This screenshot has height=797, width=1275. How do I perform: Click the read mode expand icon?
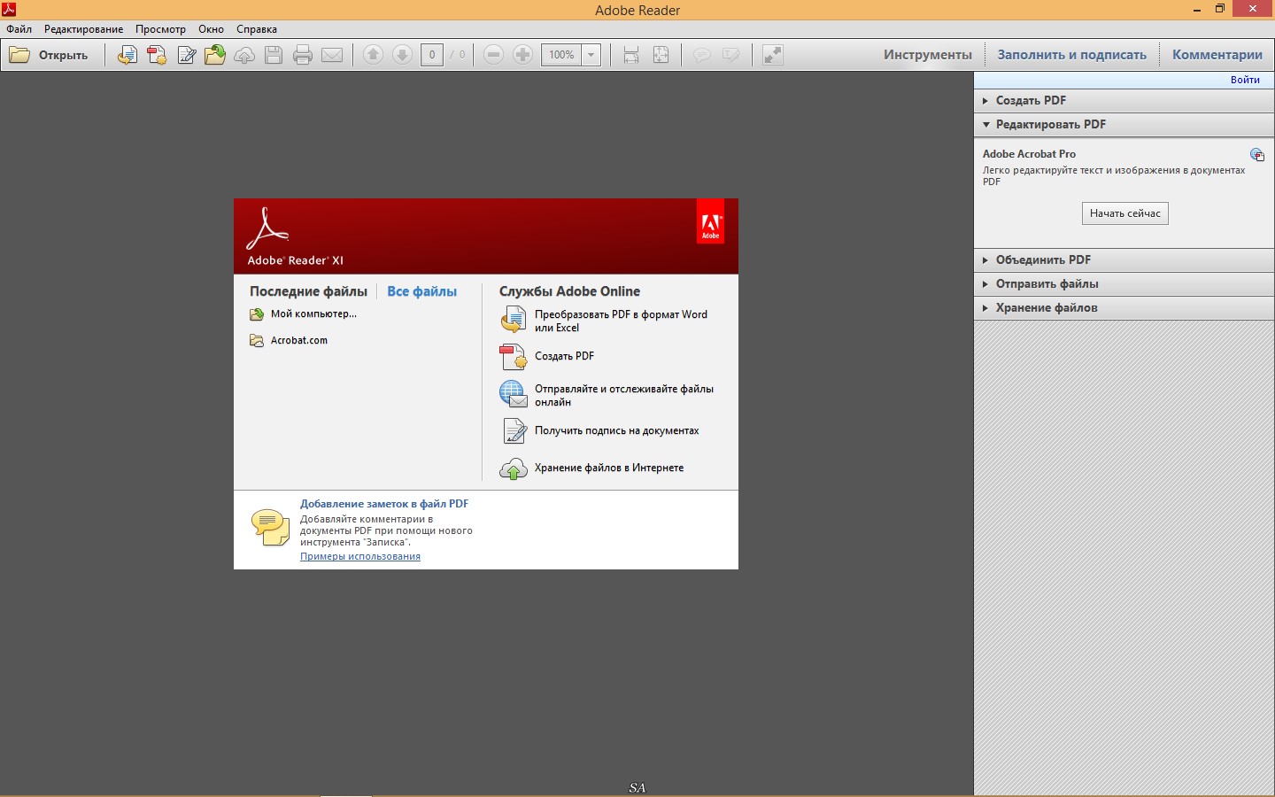pos(773,55)
